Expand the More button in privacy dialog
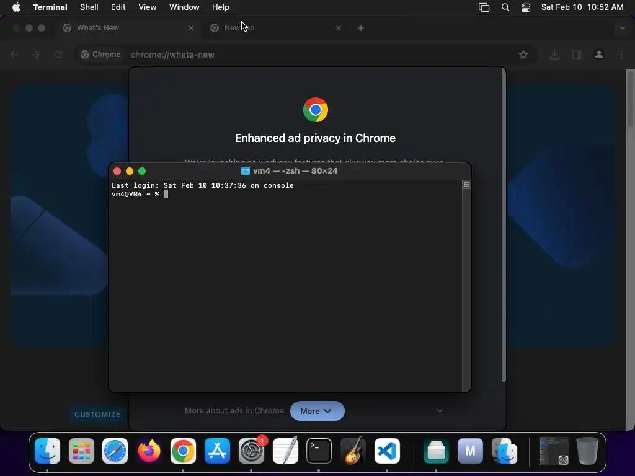 (317, 411)
